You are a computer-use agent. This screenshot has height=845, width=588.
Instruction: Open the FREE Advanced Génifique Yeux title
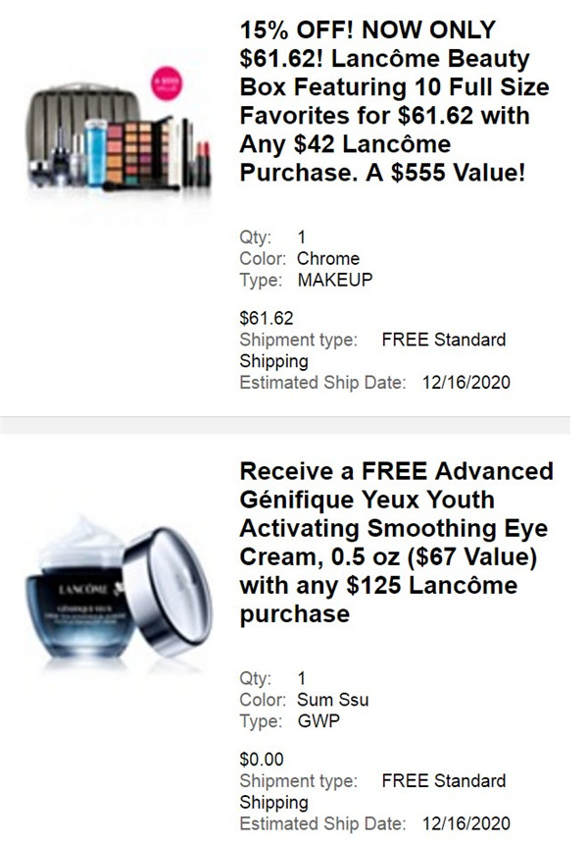397,542
